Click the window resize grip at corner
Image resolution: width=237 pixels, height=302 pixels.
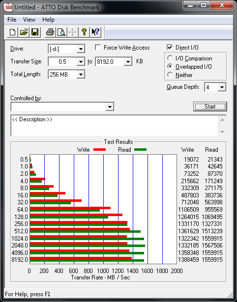pyautogui.click(x=230, y=295)
